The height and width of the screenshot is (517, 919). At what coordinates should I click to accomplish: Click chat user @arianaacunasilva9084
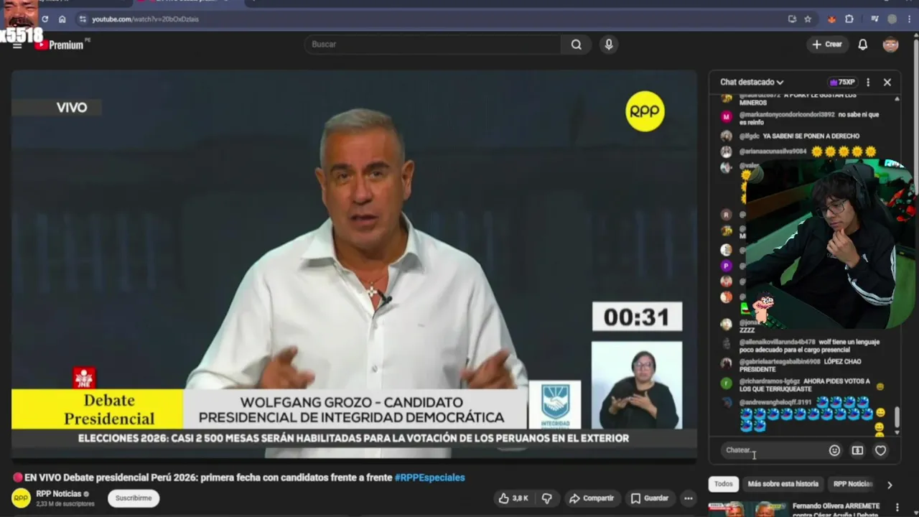[773, 152]
